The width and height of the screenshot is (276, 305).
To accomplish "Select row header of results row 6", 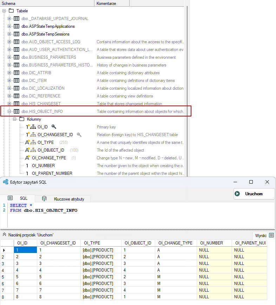I will pyautogui.click(x=7, y=284).
